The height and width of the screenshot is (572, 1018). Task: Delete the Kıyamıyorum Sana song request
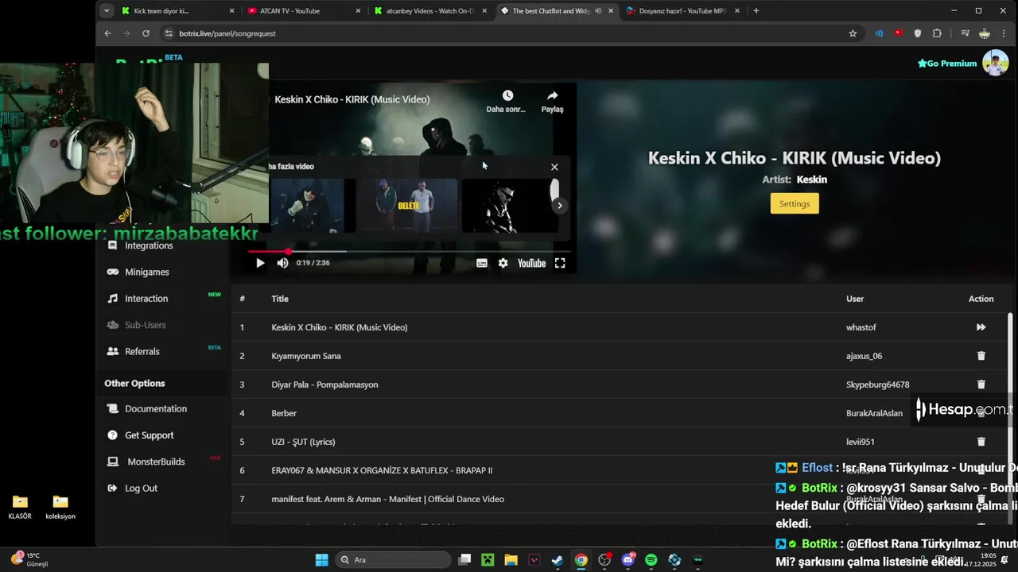coord(981,356)
